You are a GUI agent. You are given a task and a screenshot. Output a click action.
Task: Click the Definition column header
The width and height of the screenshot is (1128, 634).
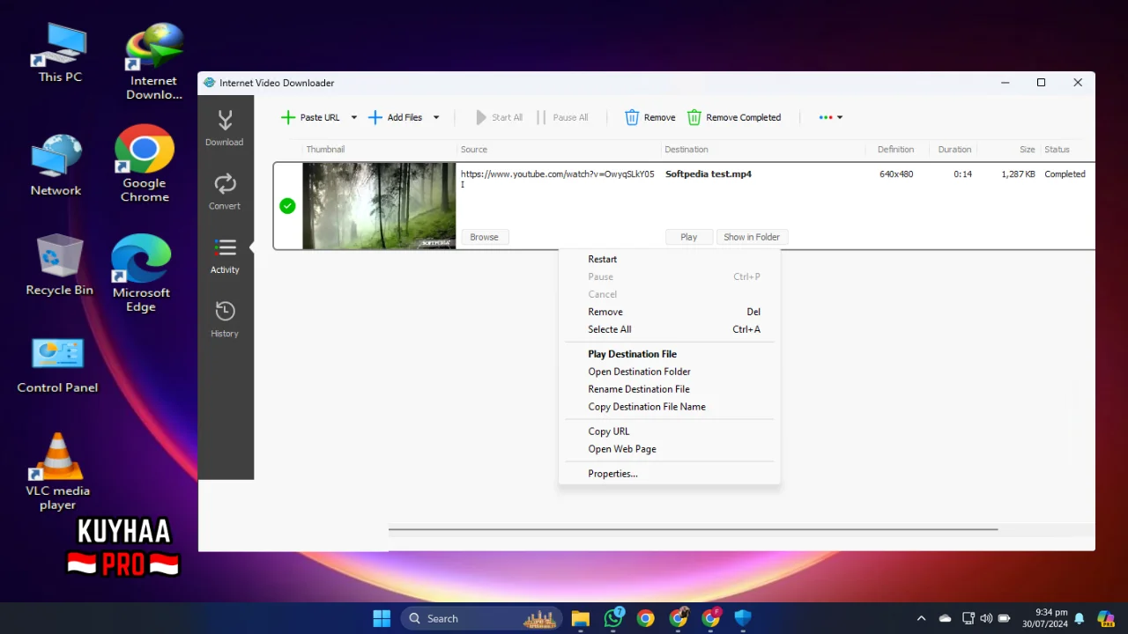(x=895, y=150)
